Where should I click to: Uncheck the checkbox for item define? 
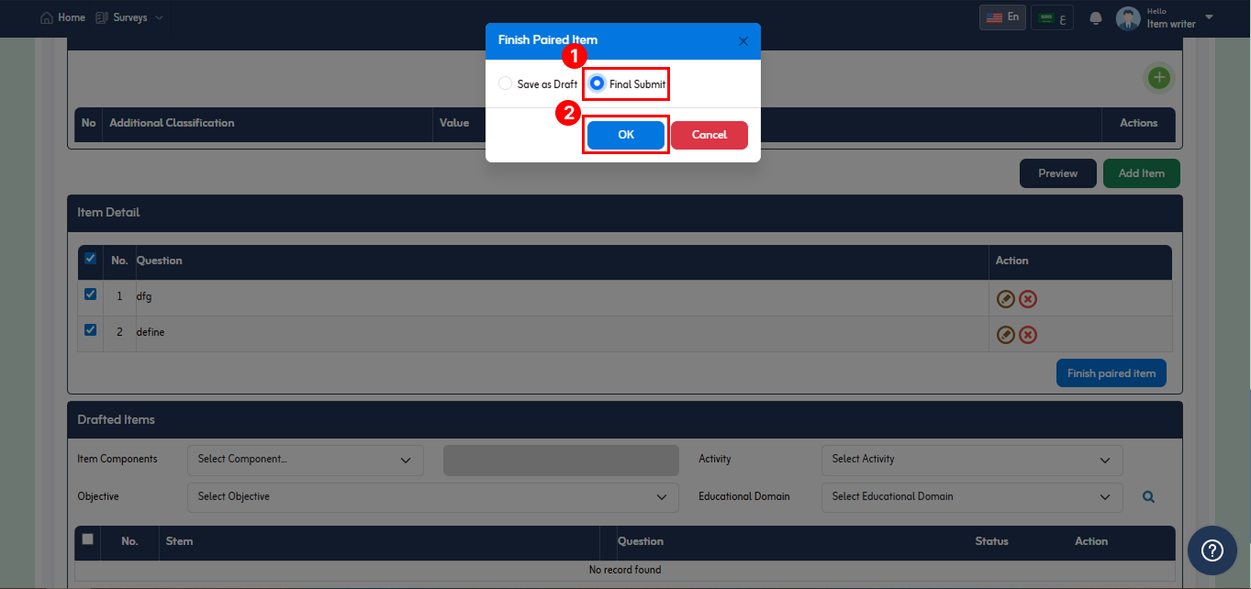90,330
